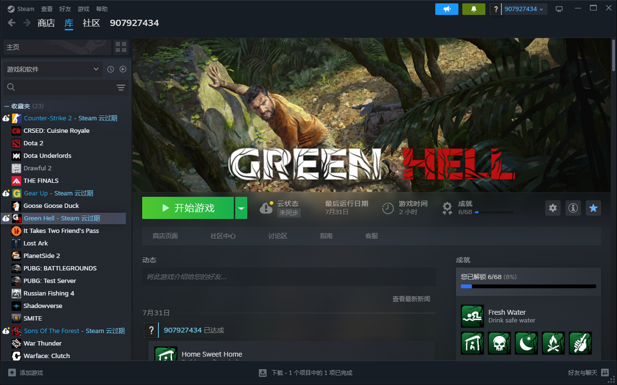Select Goose Goose Duck in library
This screenshot has width=617, height=385.
51,206
